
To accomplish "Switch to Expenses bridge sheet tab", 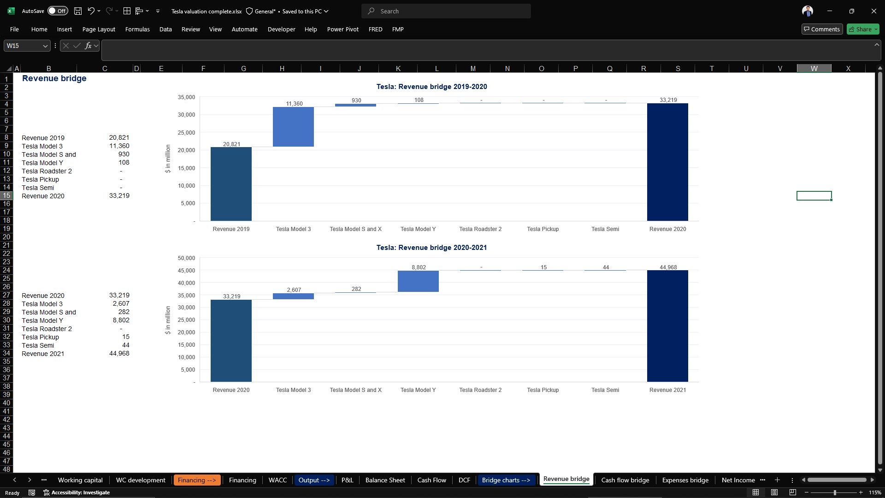I will [x=685, y=480].
